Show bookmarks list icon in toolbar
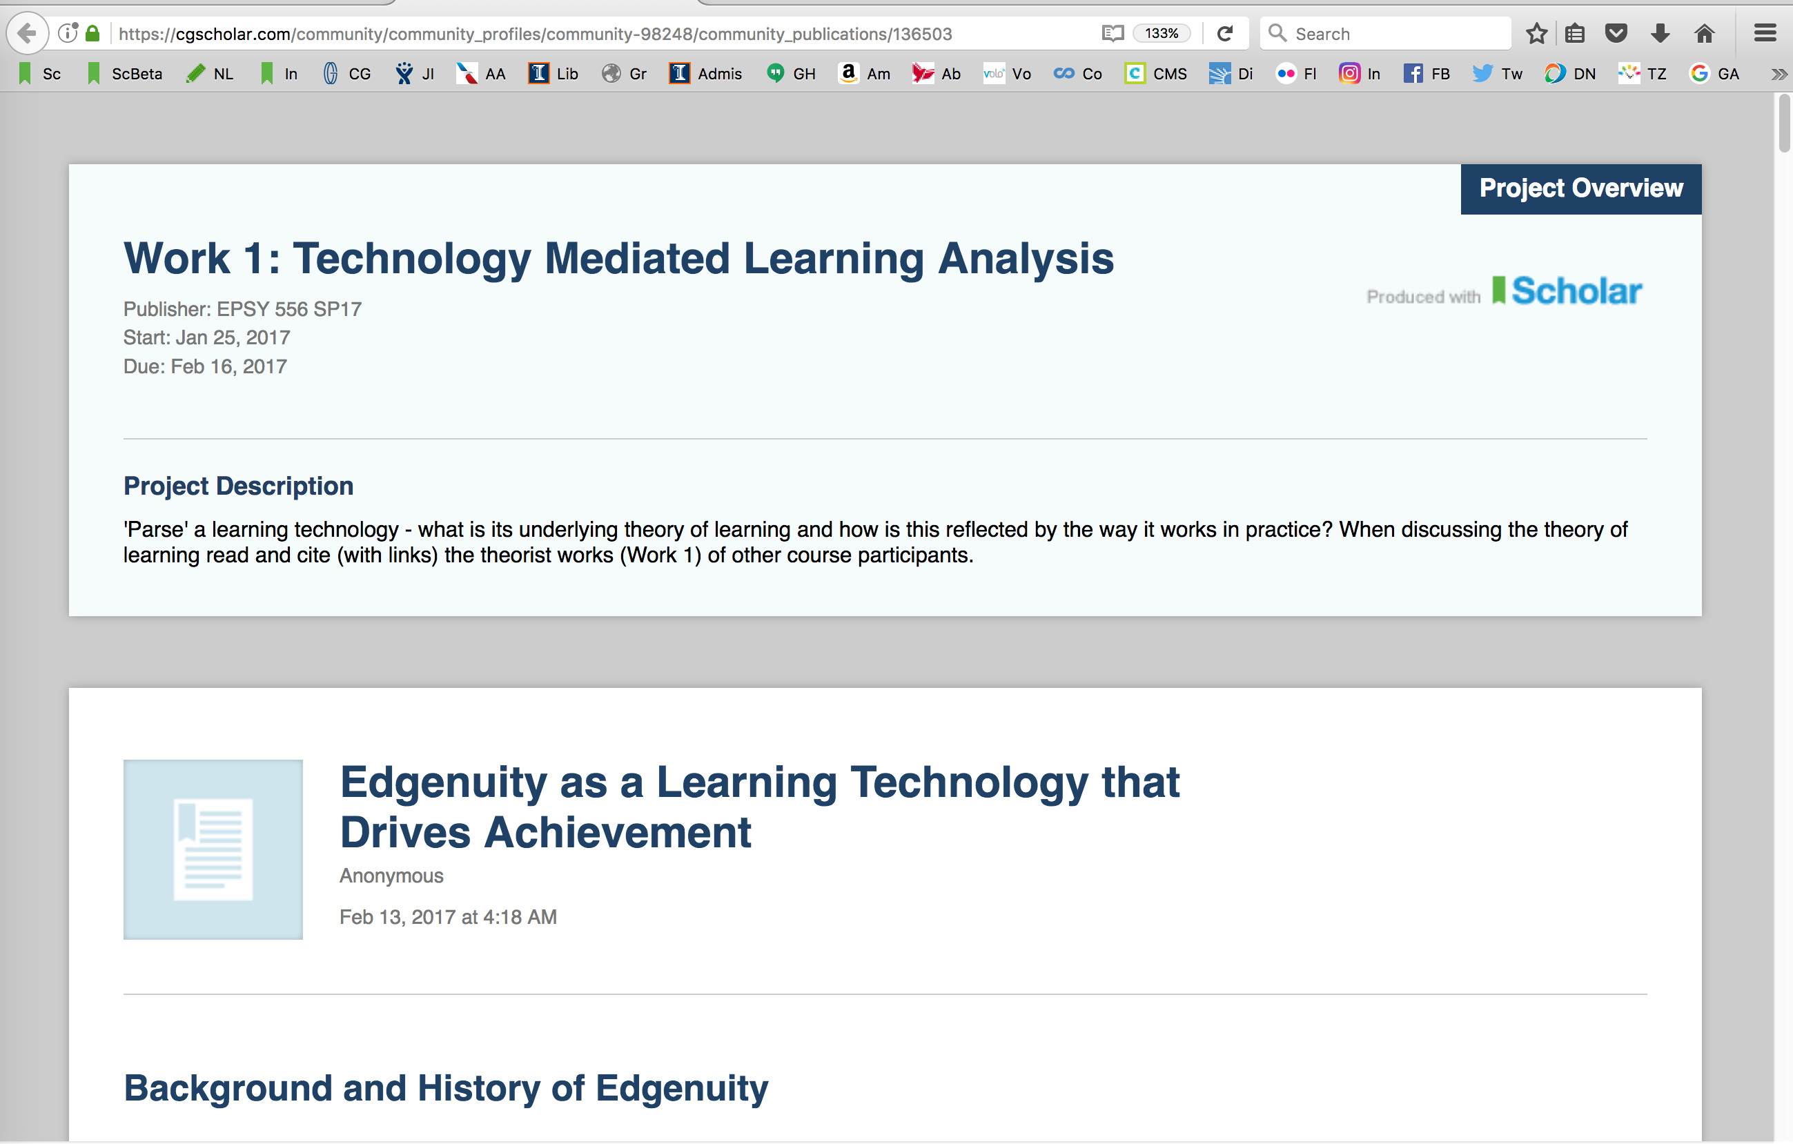Viewport: 1793px width, 1144px height. 1575,34
